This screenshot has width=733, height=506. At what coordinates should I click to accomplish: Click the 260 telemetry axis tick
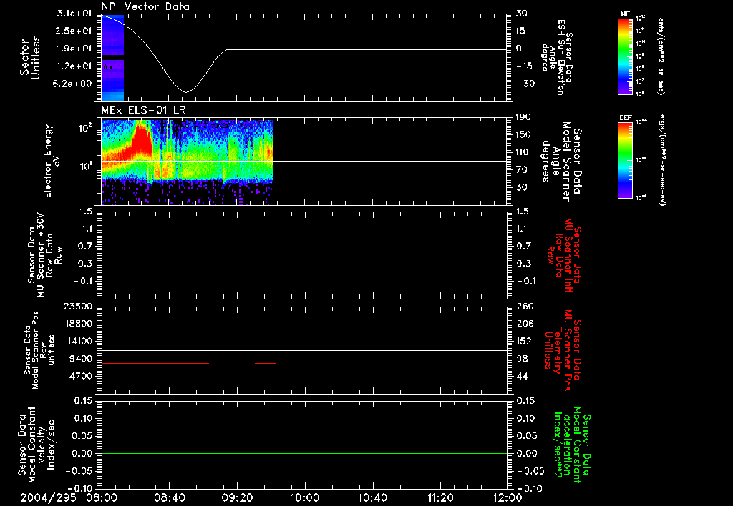(x=525, y=306)
